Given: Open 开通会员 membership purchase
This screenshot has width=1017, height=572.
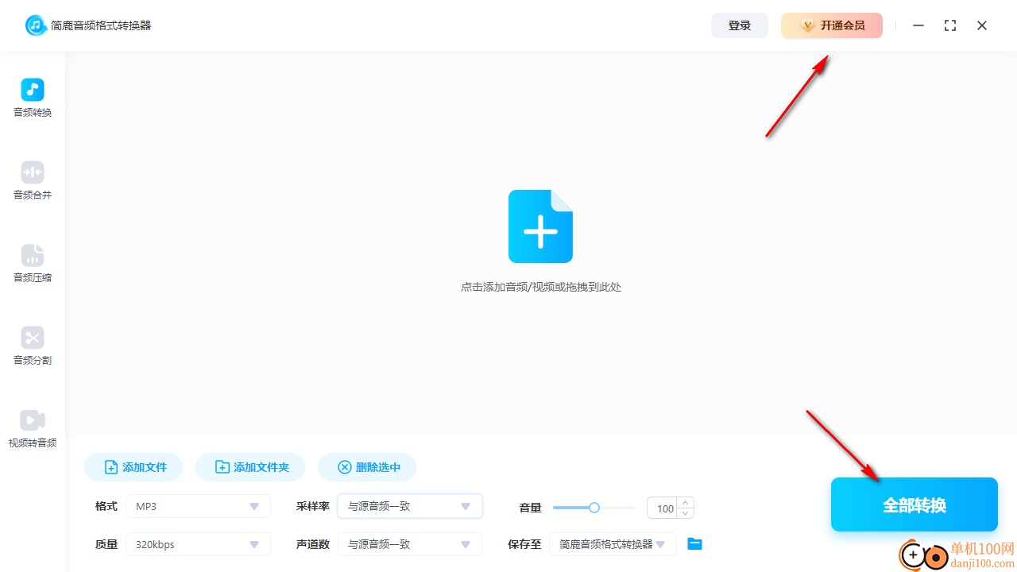Looking at the screenshot, I should pos(832,25).
